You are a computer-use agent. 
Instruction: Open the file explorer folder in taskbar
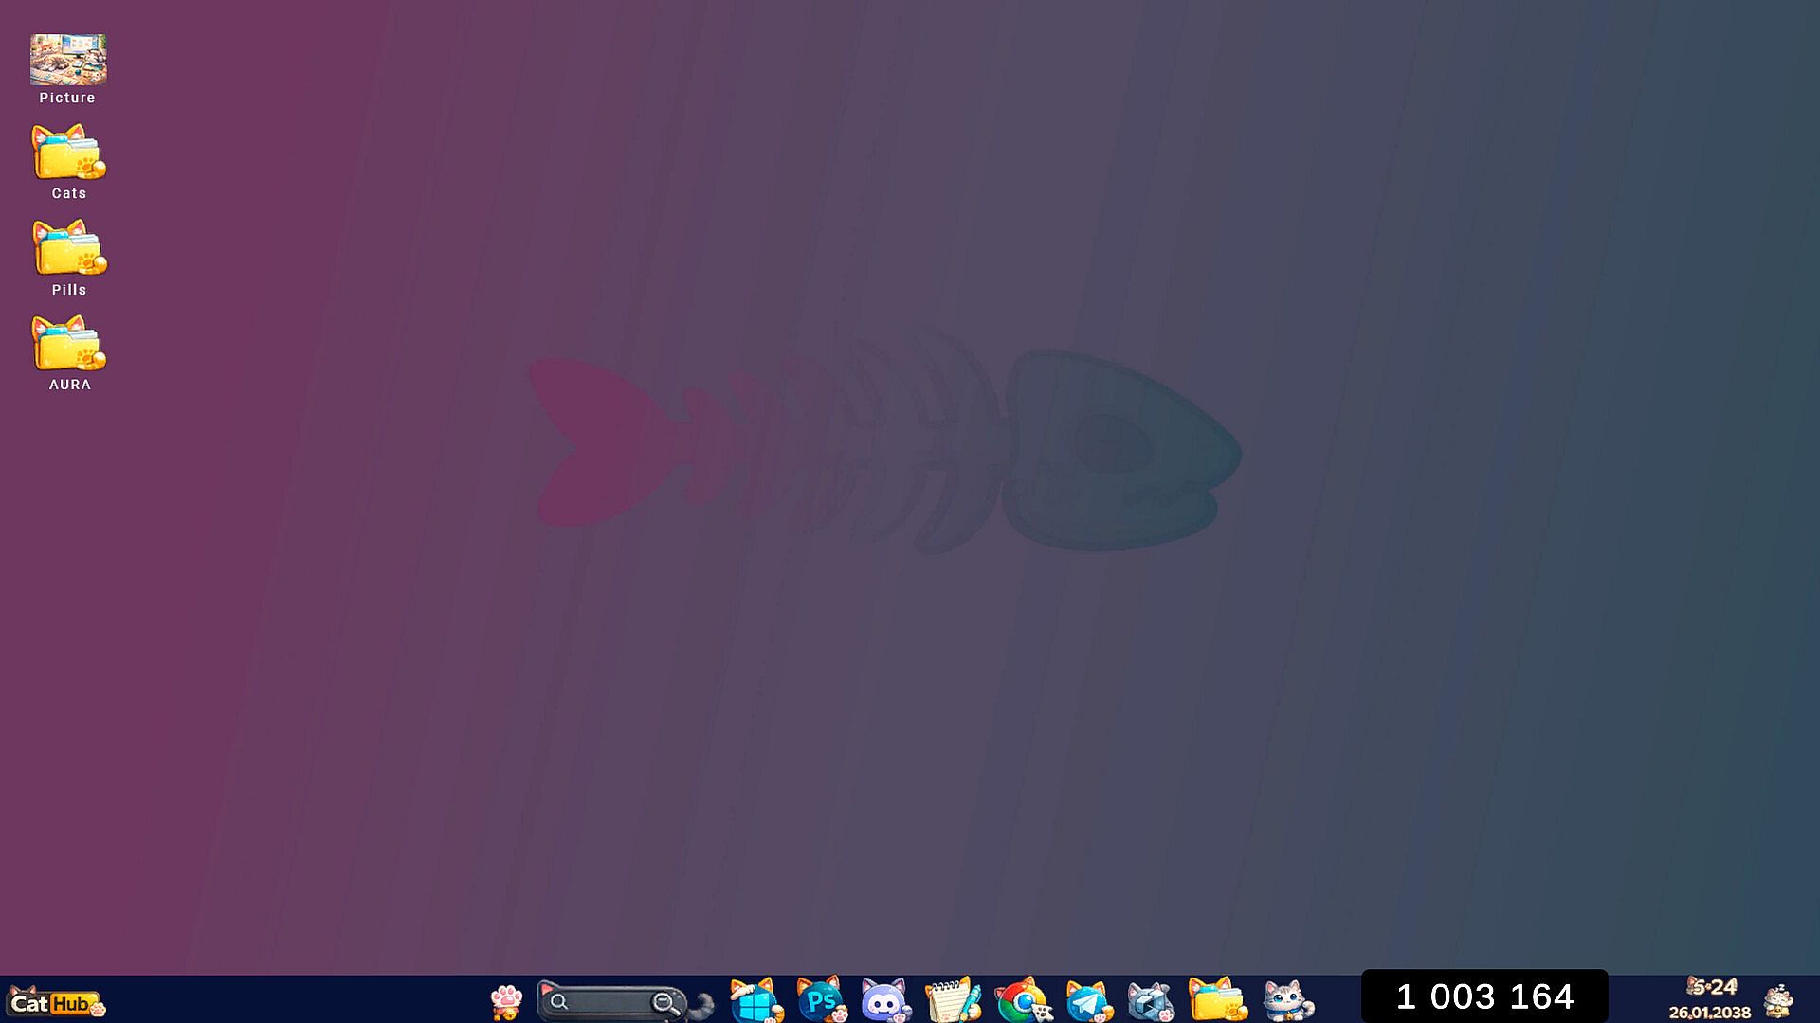(1217, 1001)
